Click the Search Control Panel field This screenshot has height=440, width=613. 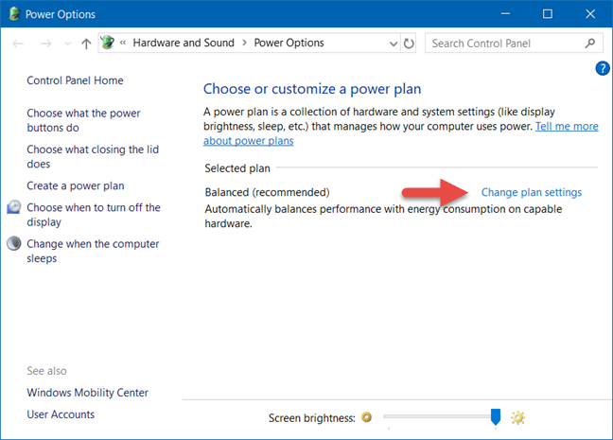(513, 43)
